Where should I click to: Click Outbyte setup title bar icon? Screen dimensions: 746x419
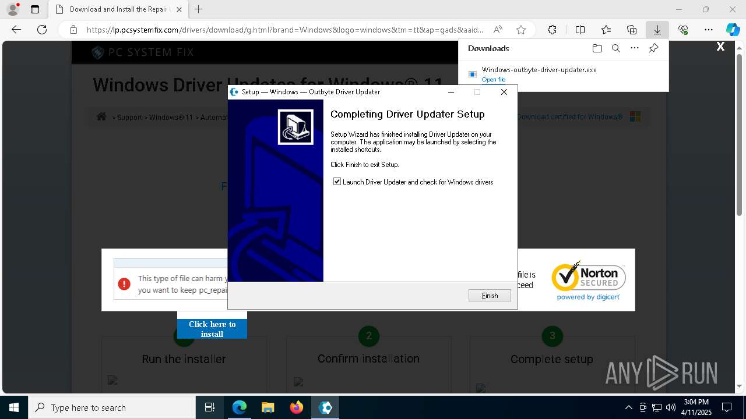[234, 92]
